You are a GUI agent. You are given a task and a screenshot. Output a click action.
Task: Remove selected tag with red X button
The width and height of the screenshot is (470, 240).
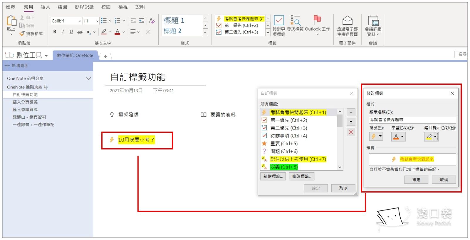pos(351,132)
